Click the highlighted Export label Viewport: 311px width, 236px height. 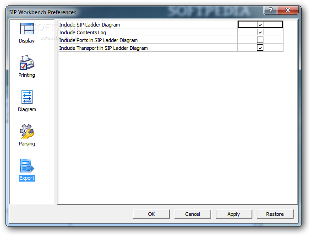tap(27, 178)
